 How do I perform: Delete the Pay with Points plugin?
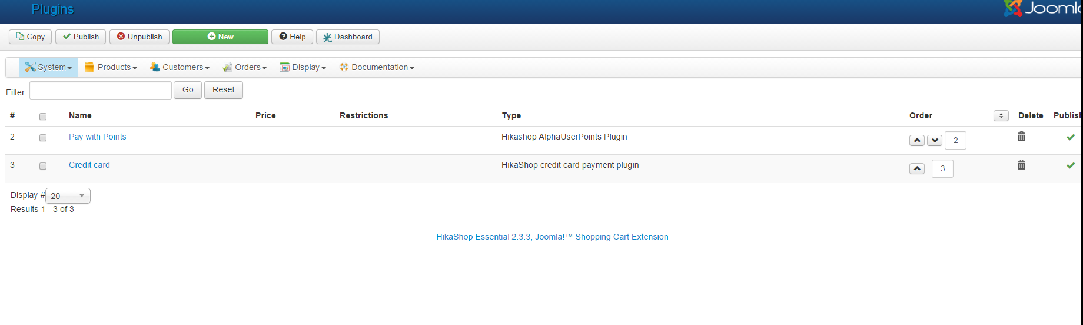[x=1022, y=137]
